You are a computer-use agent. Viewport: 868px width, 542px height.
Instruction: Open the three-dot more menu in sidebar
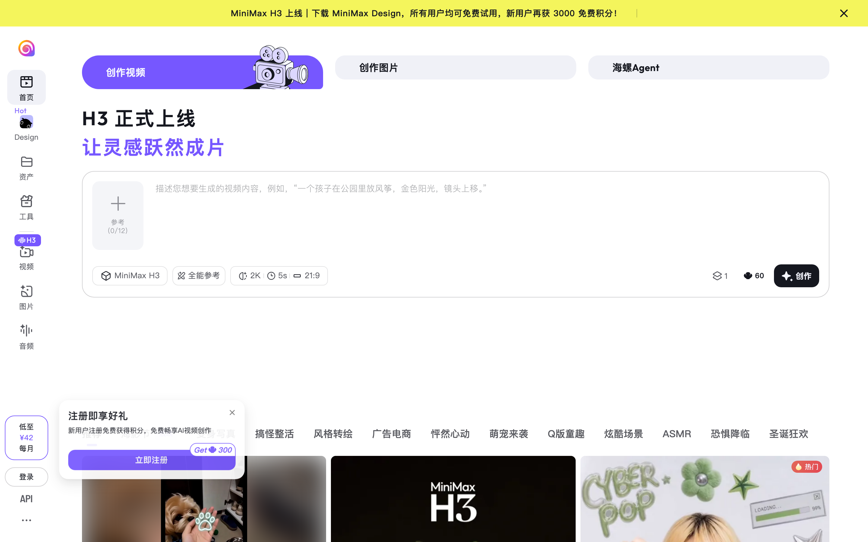[26, 520]
